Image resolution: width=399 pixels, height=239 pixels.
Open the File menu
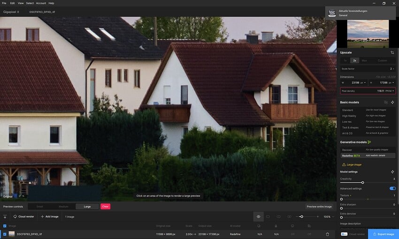pos(4,3)
